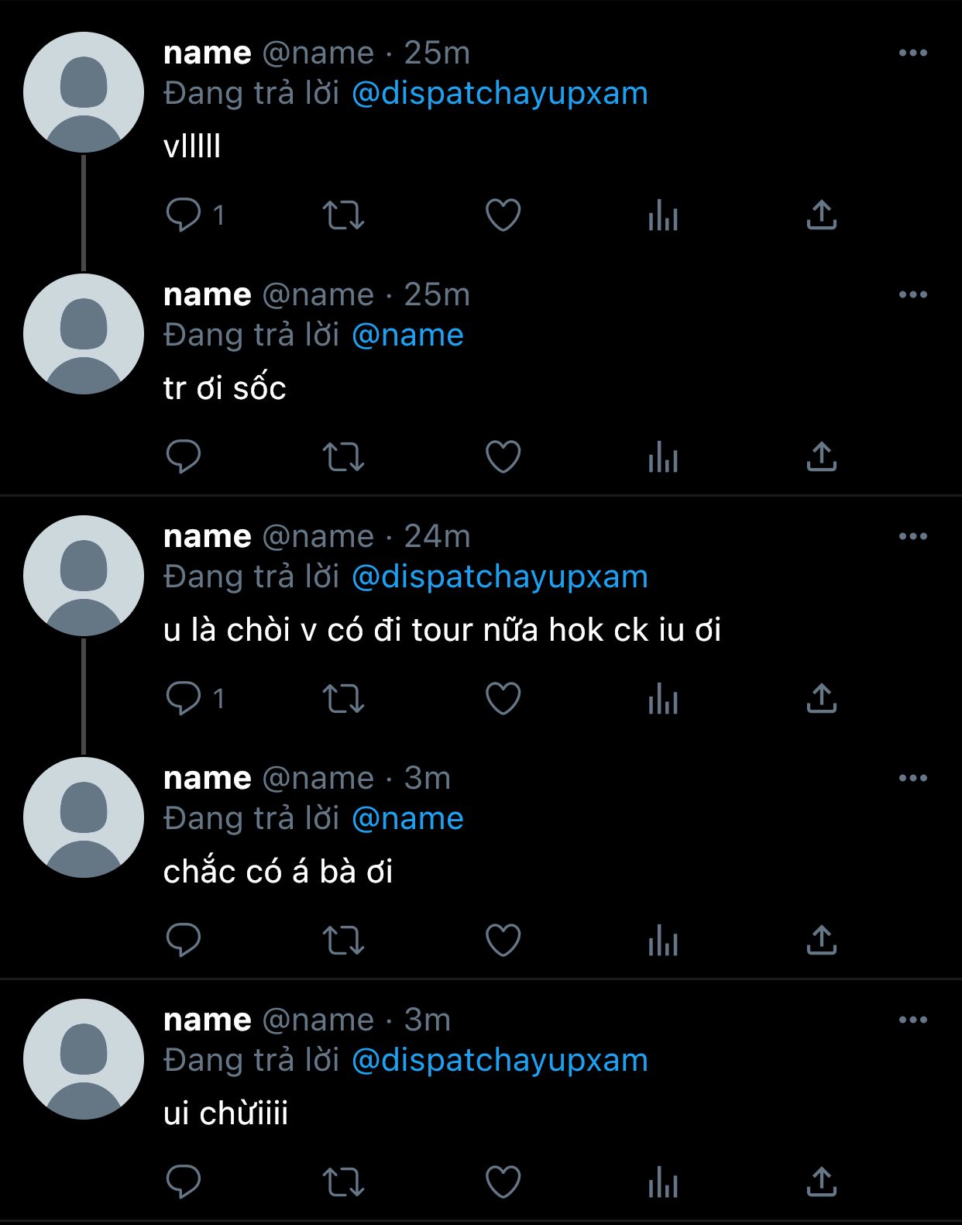Open @dispatchayupxam link in "ui chừiiii" tweet
The width and height of the screenshot is (962, 1225).
click(x=500, y=1060)
